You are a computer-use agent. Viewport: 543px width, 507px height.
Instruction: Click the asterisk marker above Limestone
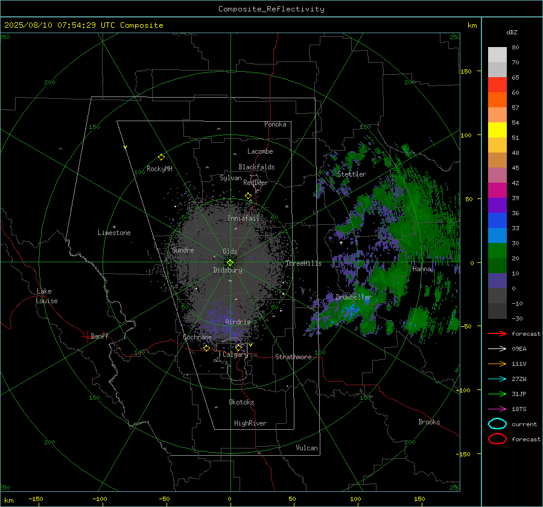[114, 227]
